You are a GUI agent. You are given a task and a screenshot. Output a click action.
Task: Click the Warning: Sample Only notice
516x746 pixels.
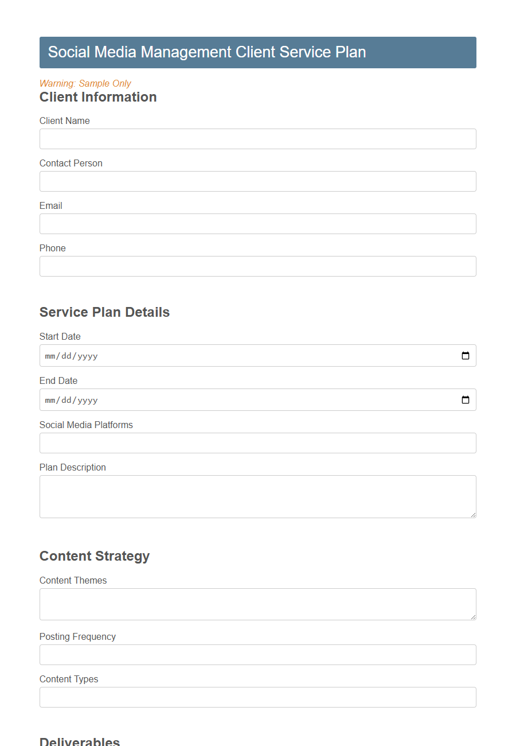point(85,83)
